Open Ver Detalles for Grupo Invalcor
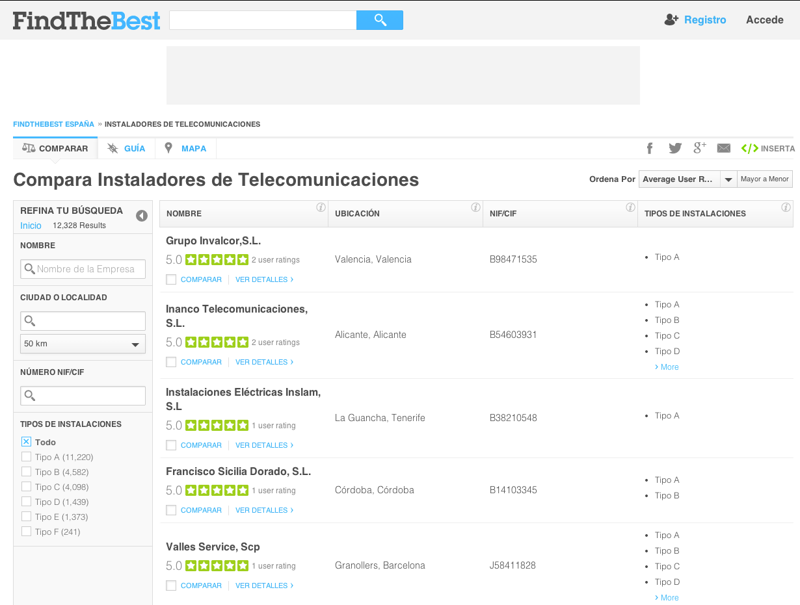Image resolution: width=800 pixels, height=605 pixels. 264,279
